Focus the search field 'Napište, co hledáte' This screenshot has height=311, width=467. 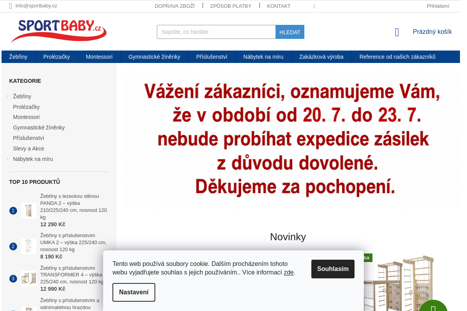216,32
